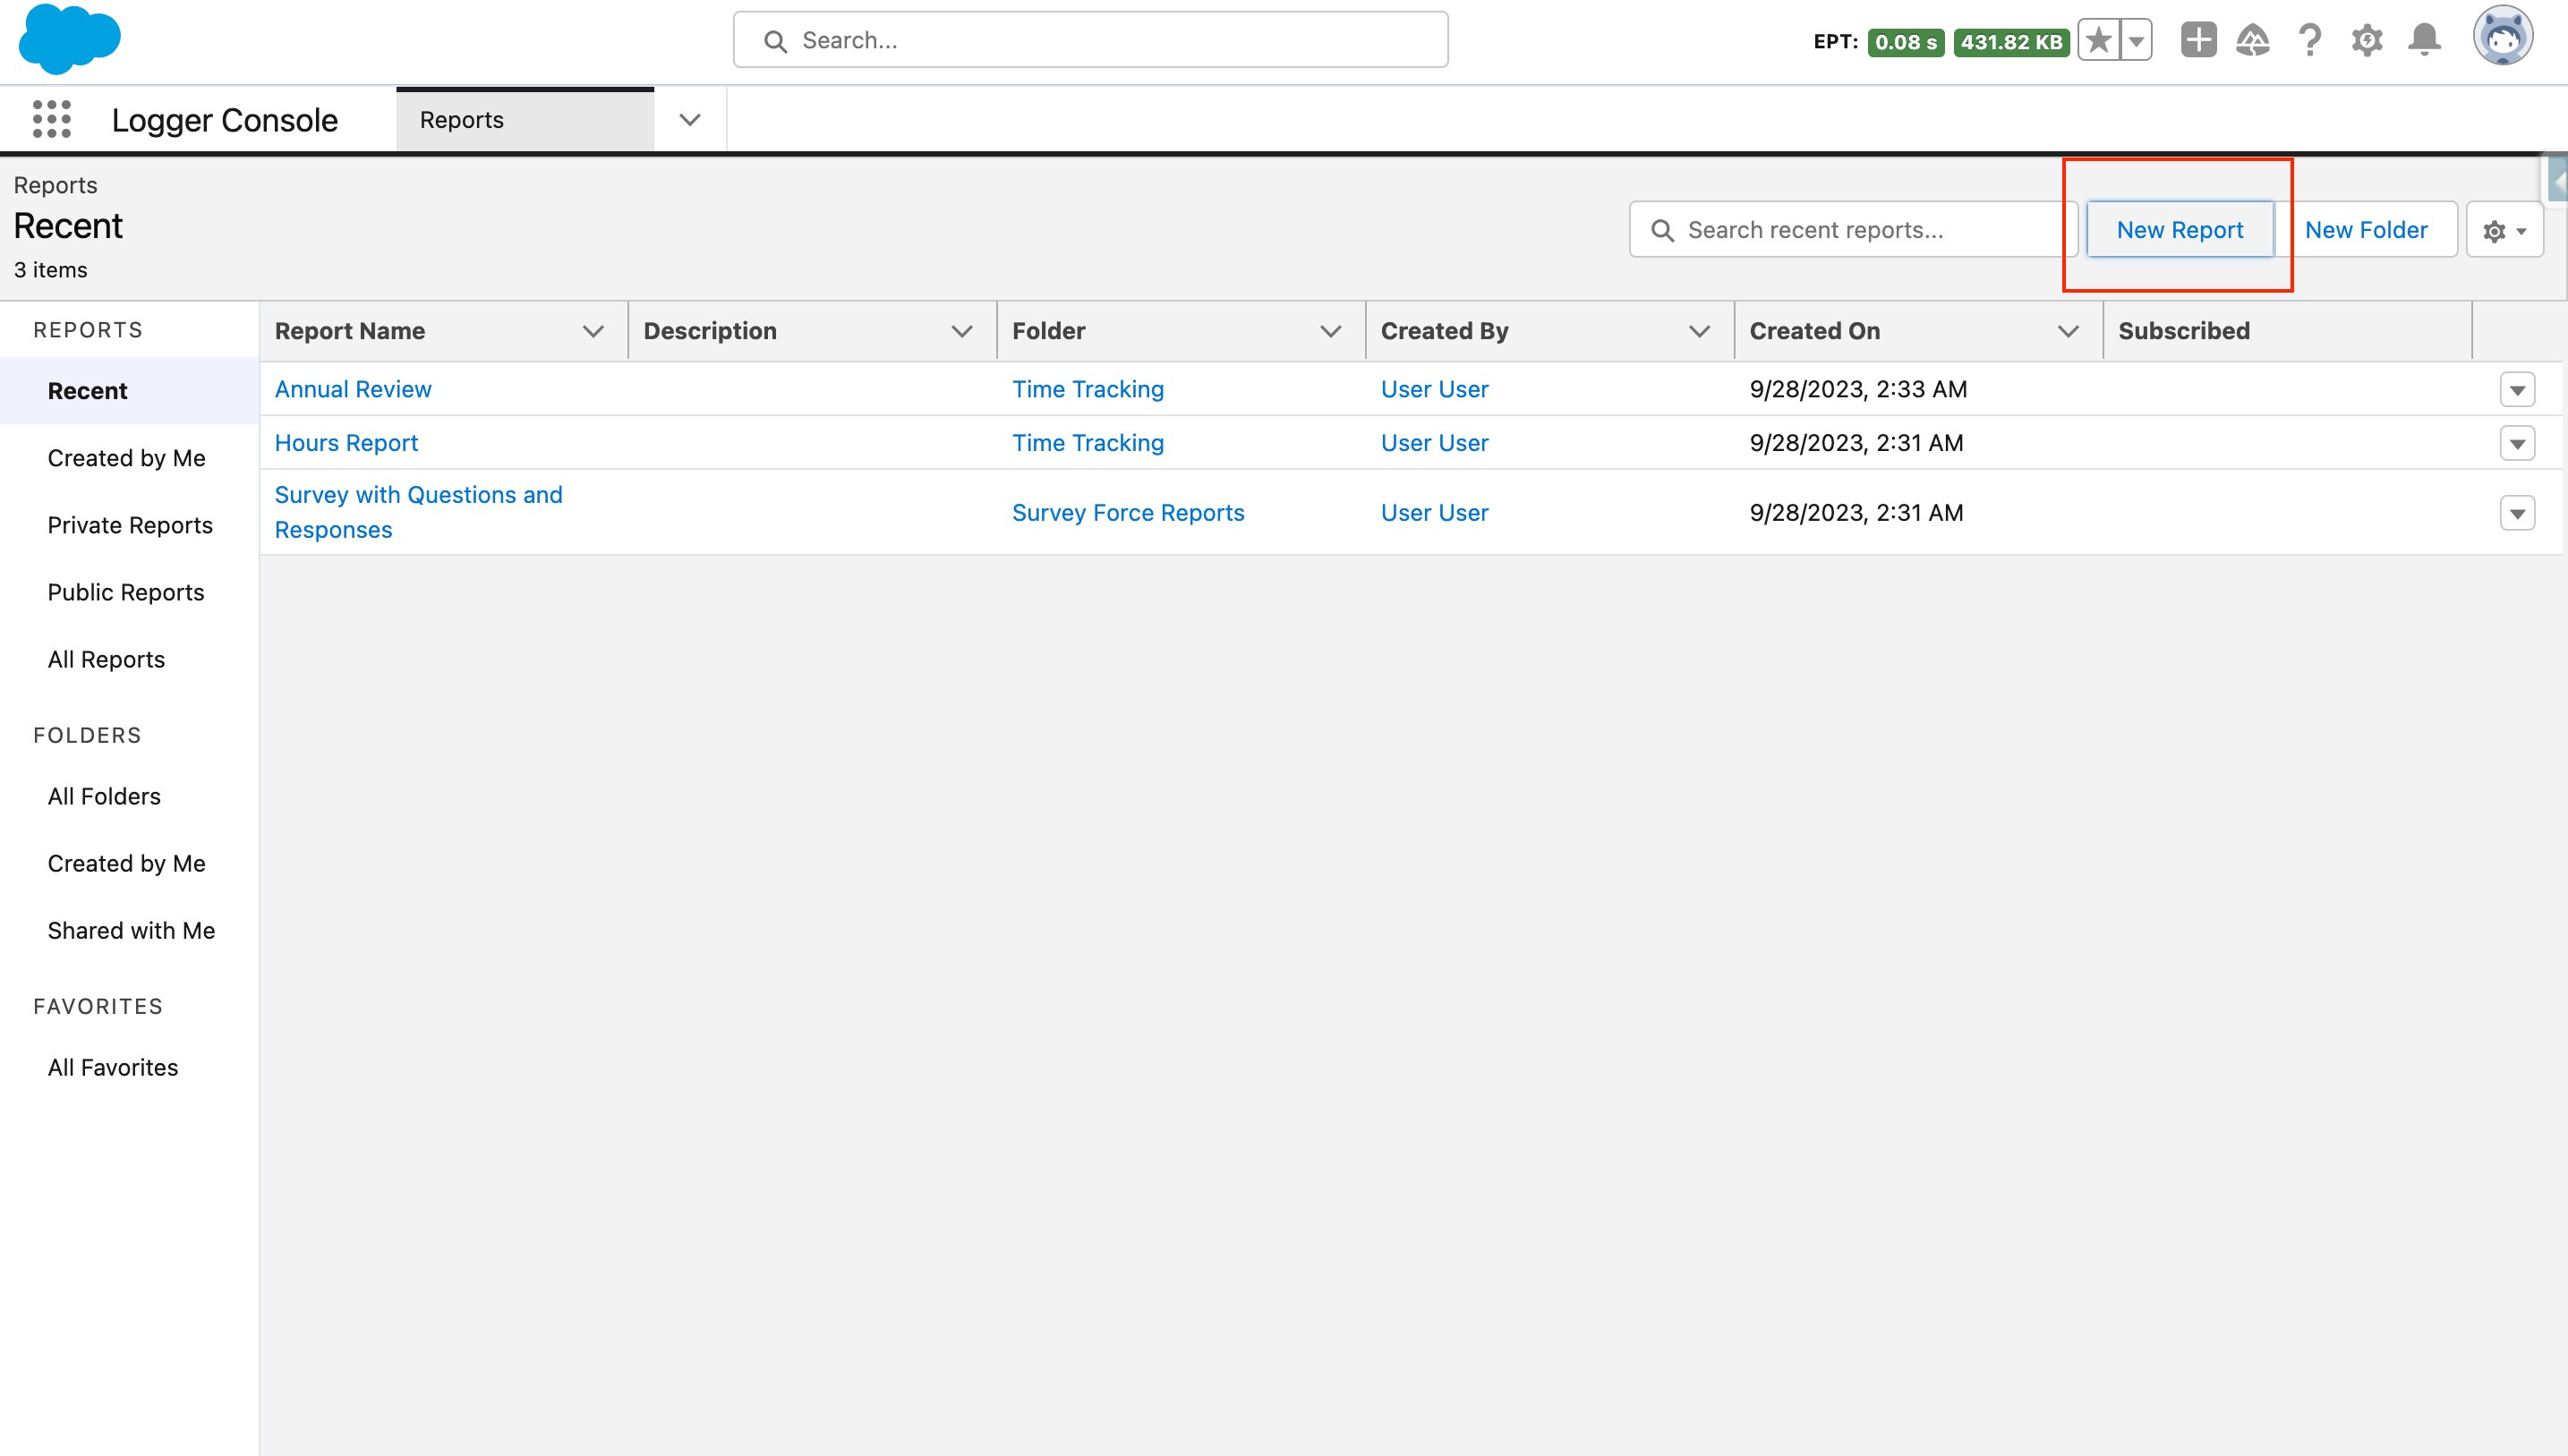Open Time Tracking folder for Hours Report
The image size is (2568, 1456).
point(1088,443)
